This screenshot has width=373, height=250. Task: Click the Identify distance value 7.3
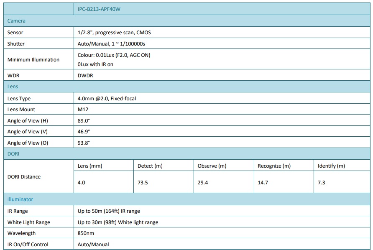click(x=322, y=183)
